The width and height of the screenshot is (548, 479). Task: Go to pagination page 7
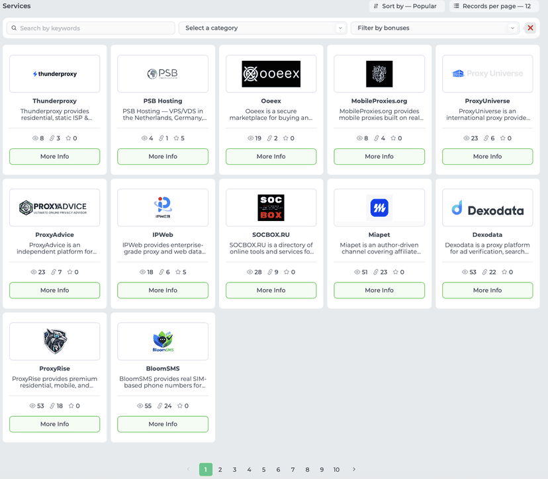click(293, 470)
